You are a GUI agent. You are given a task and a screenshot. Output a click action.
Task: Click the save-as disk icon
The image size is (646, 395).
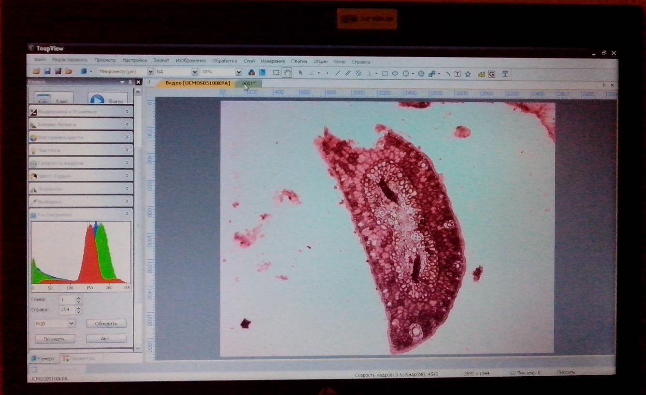pos(58,71)
